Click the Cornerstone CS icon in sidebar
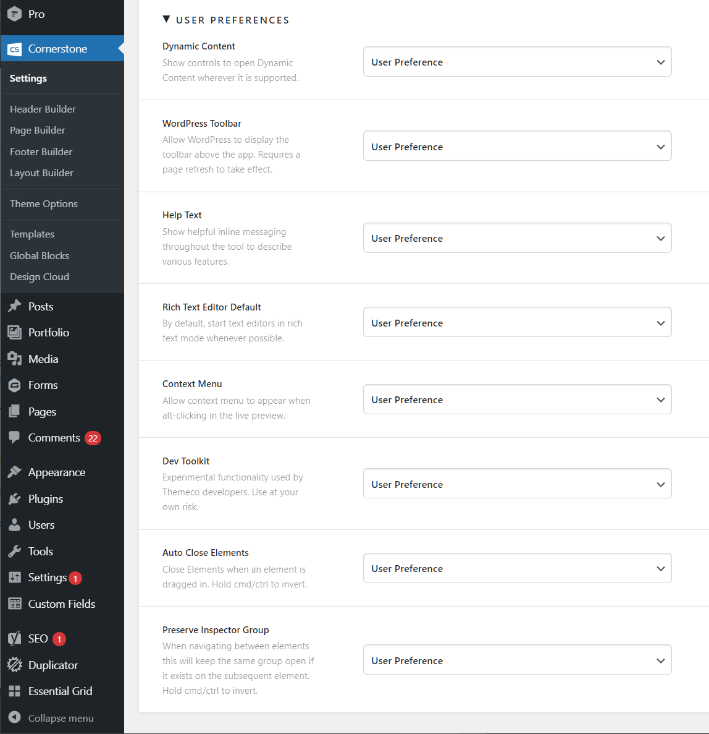Screen dimensions: 709x734 pyautogui.click(x=14, y=49)
